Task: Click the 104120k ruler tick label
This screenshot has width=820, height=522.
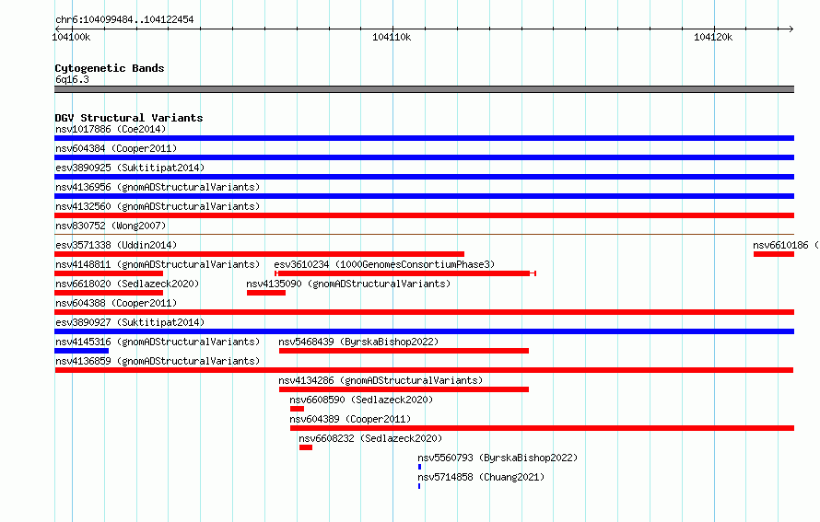Action: click(713, 37)
